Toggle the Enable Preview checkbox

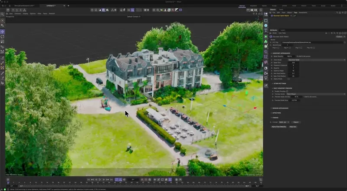tap(287, 91)
